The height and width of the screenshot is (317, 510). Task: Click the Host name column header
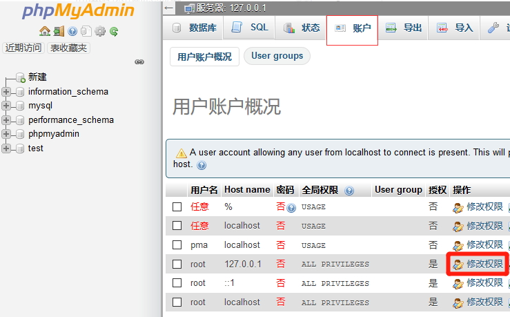(x=247, y=190)
